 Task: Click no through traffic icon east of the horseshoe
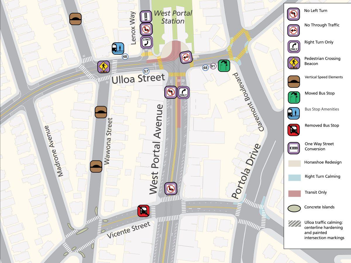185,57
